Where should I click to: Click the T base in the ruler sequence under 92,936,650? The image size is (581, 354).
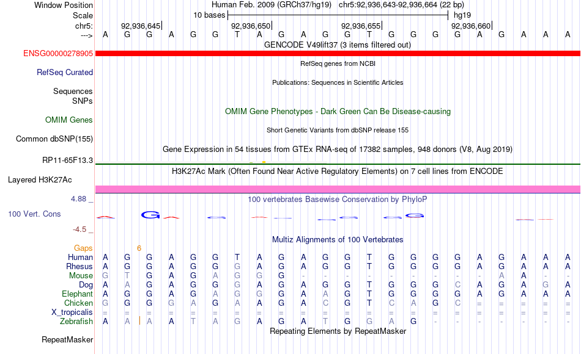point(237,34)
